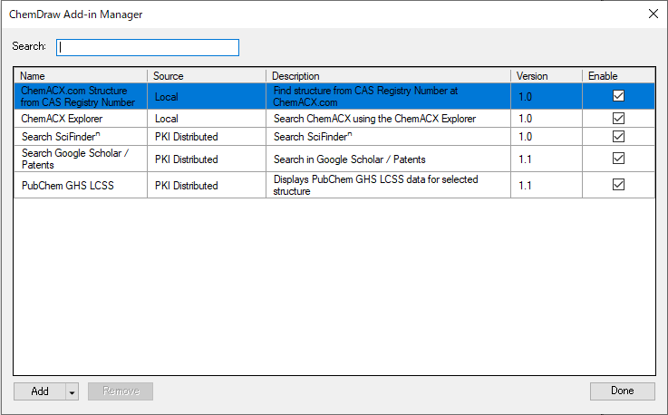Image resolution: width=668 pixels, height=415 pixels.
Task: Click the Enable column header
Action: (618, 76)
